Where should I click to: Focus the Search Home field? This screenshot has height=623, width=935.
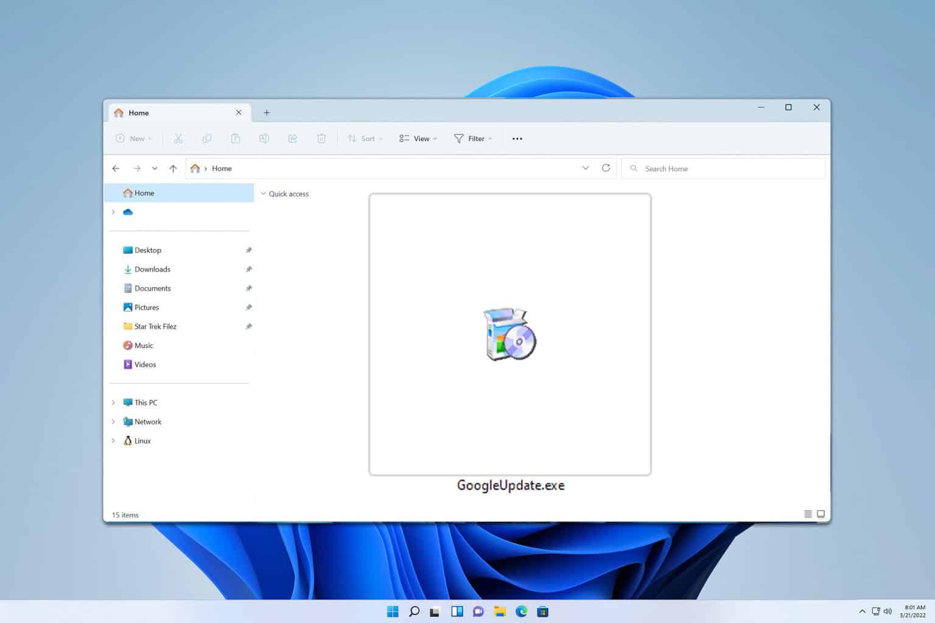(723, 169)
